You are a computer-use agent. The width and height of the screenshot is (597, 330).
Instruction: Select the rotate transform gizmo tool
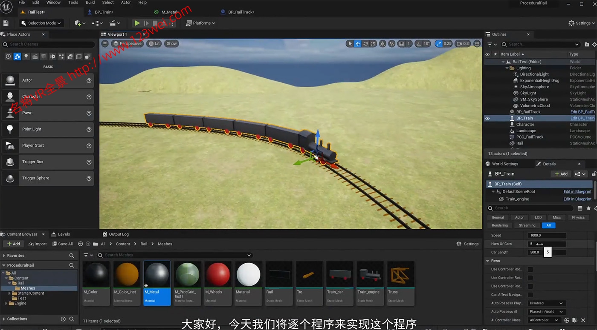point(365,43)
